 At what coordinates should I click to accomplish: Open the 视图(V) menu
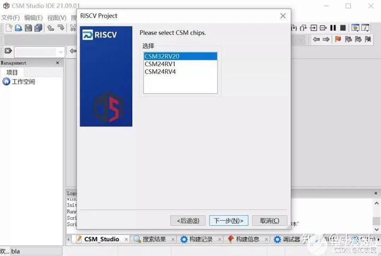(x=57, y=18)
